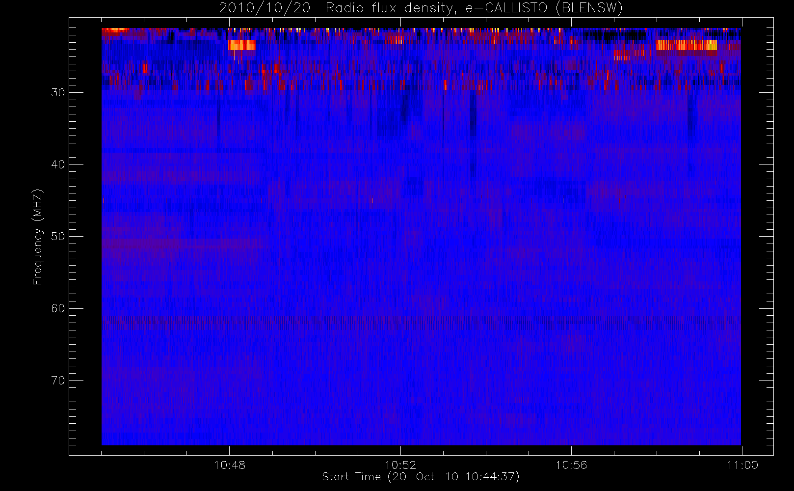The height and width of the screenshot is (491, 794).
Task: Click the '10:48' time tick label
Action: pyautogui.click(x=230, y=465)
